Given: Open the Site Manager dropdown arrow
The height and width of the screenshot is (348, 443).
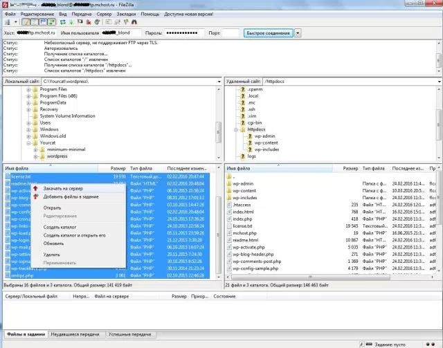Looking at the screenshot, I should (x=15, y=22).
